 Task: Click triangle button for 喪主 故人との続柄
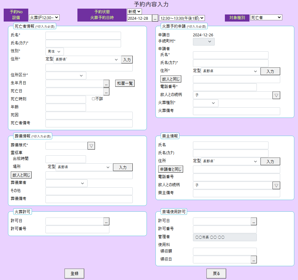tap(276, 185)
